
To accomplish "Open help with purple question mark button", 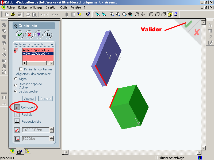I will pos(39,35).
